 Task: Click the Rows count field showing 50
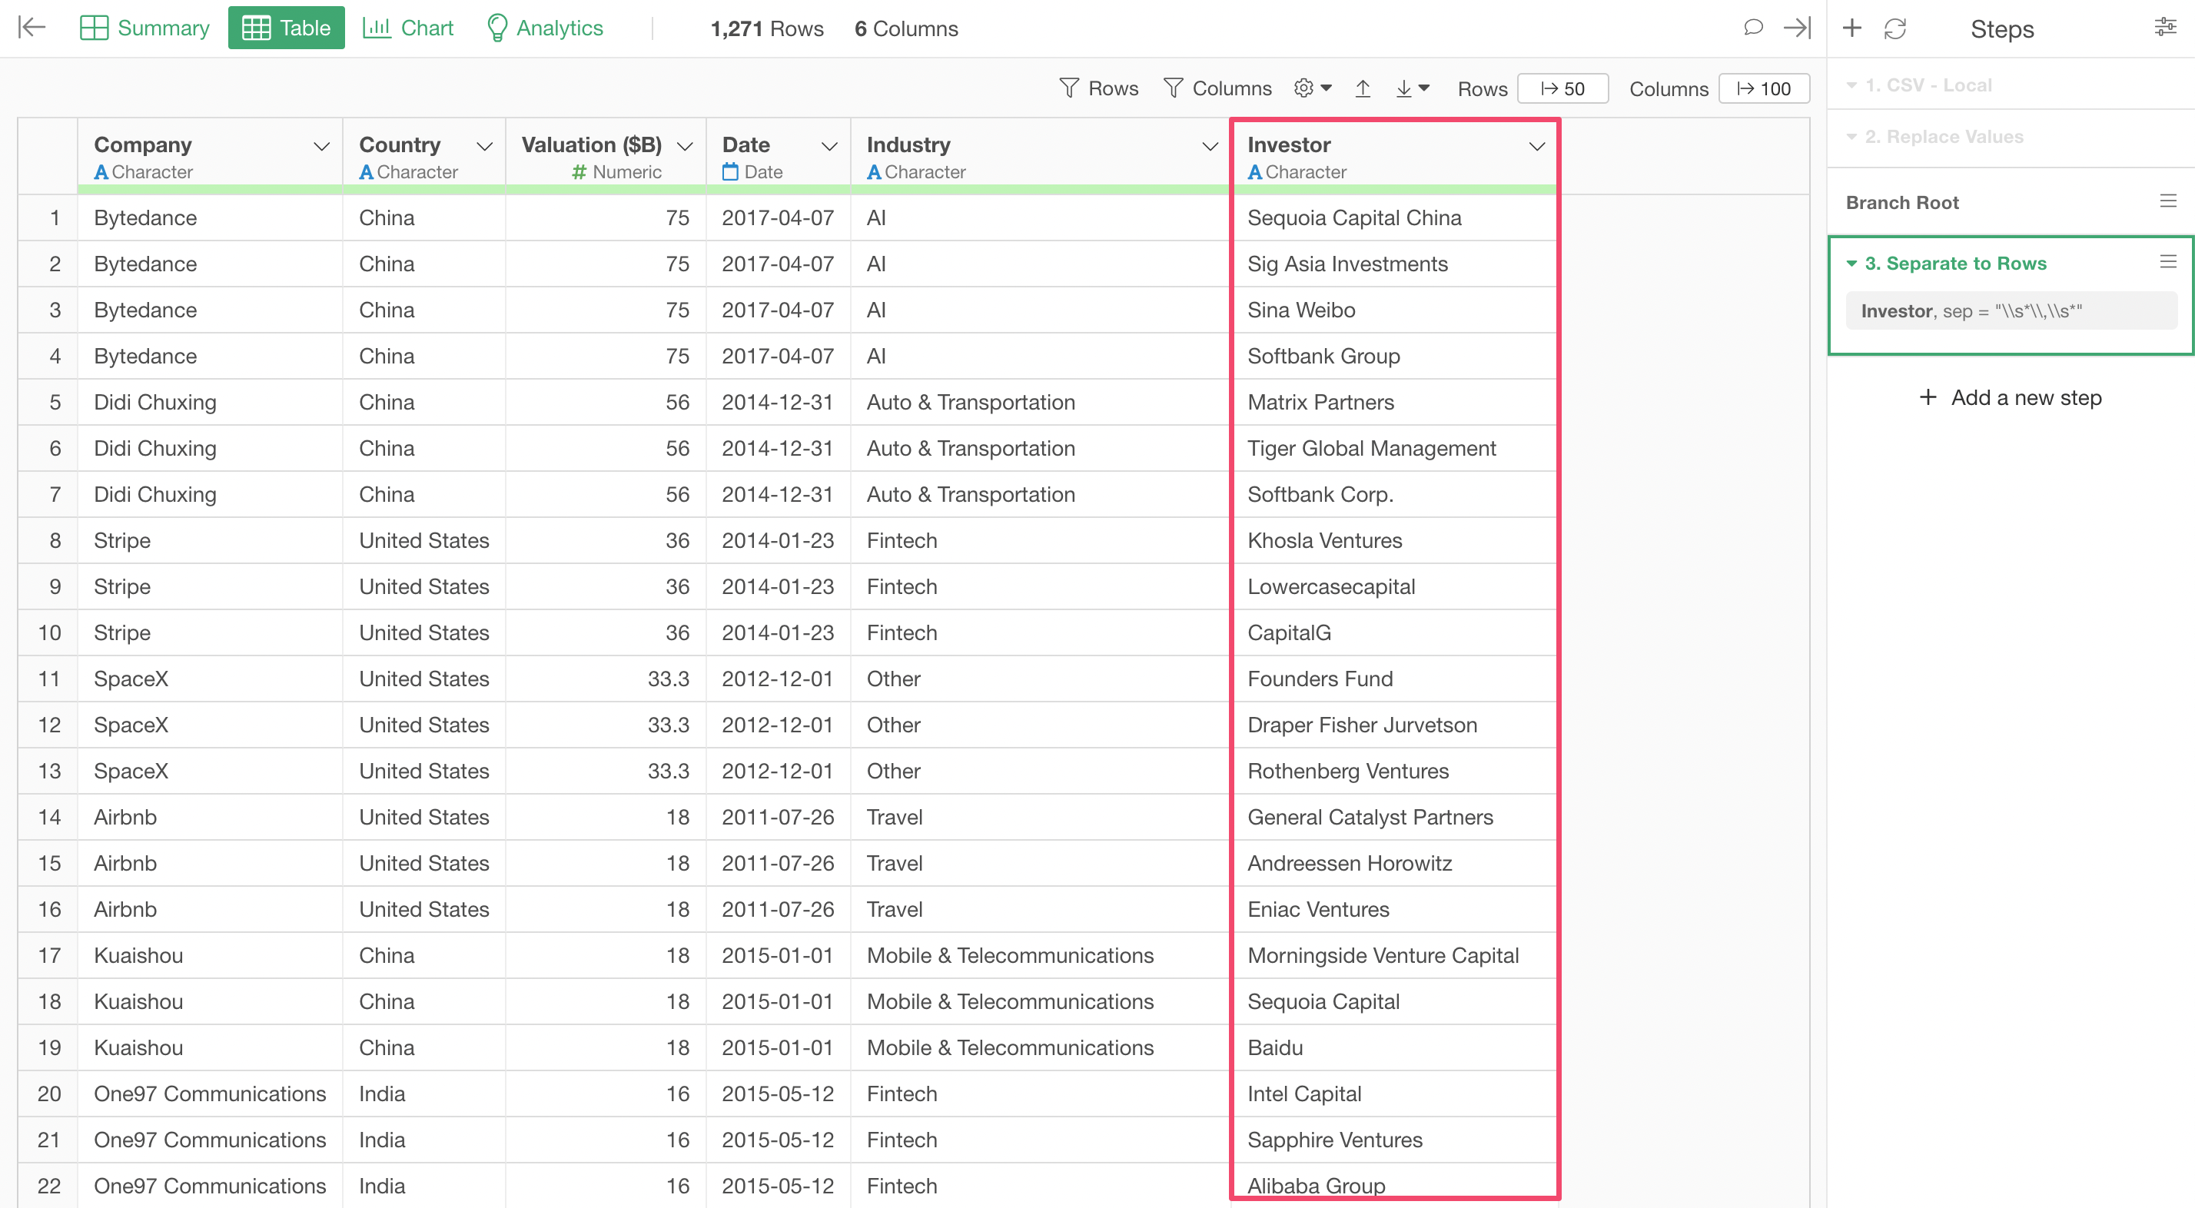1562,88
